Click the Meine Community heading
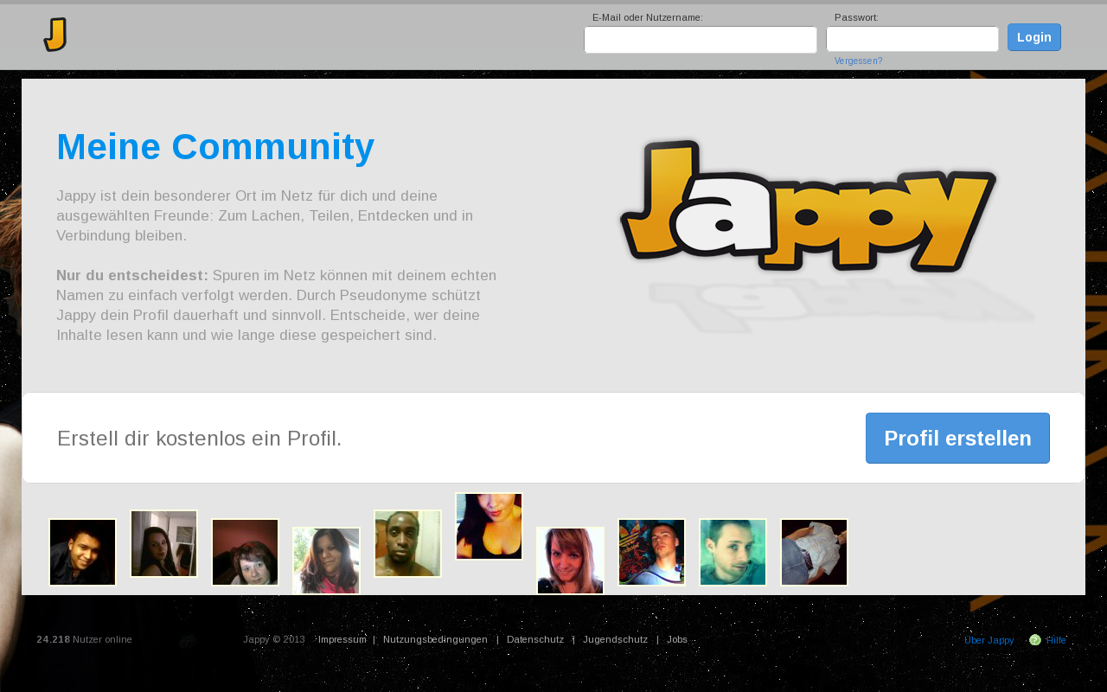The height and width of the screenshot is (692, 1107). 215,147
